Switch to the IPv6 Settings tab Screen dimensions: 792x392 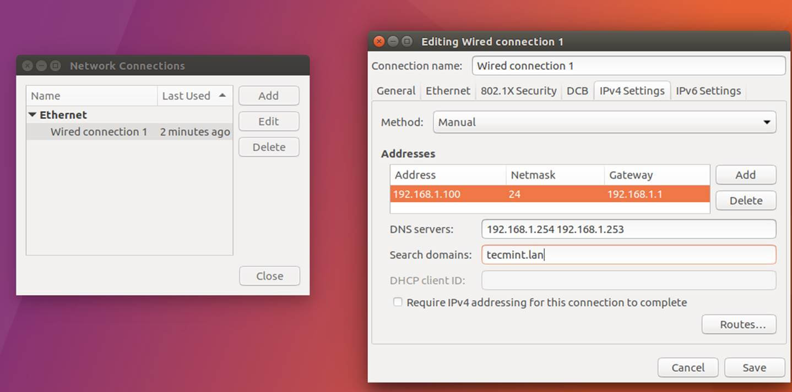point(708,91)
